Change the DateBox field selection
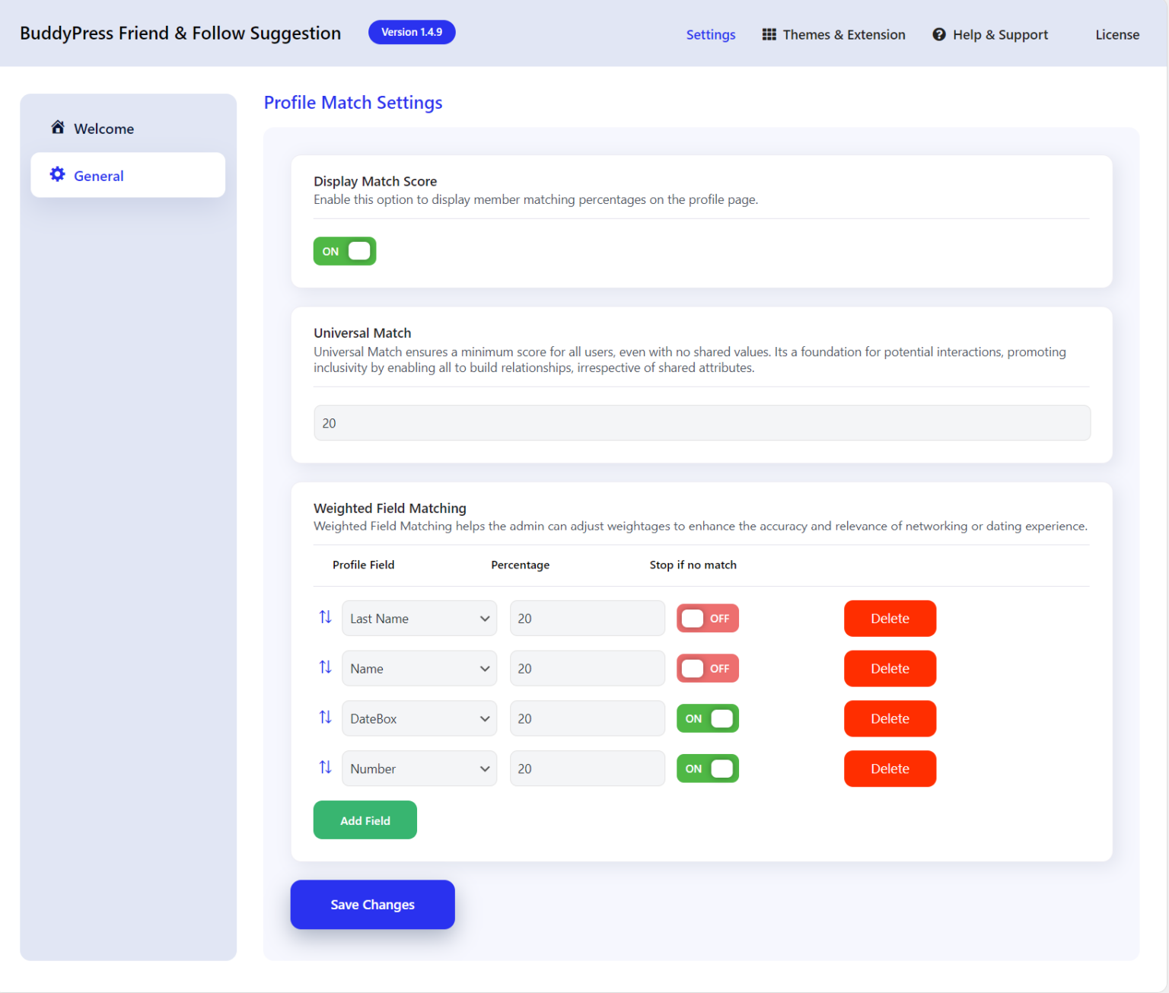 click(x=419, y=718)
